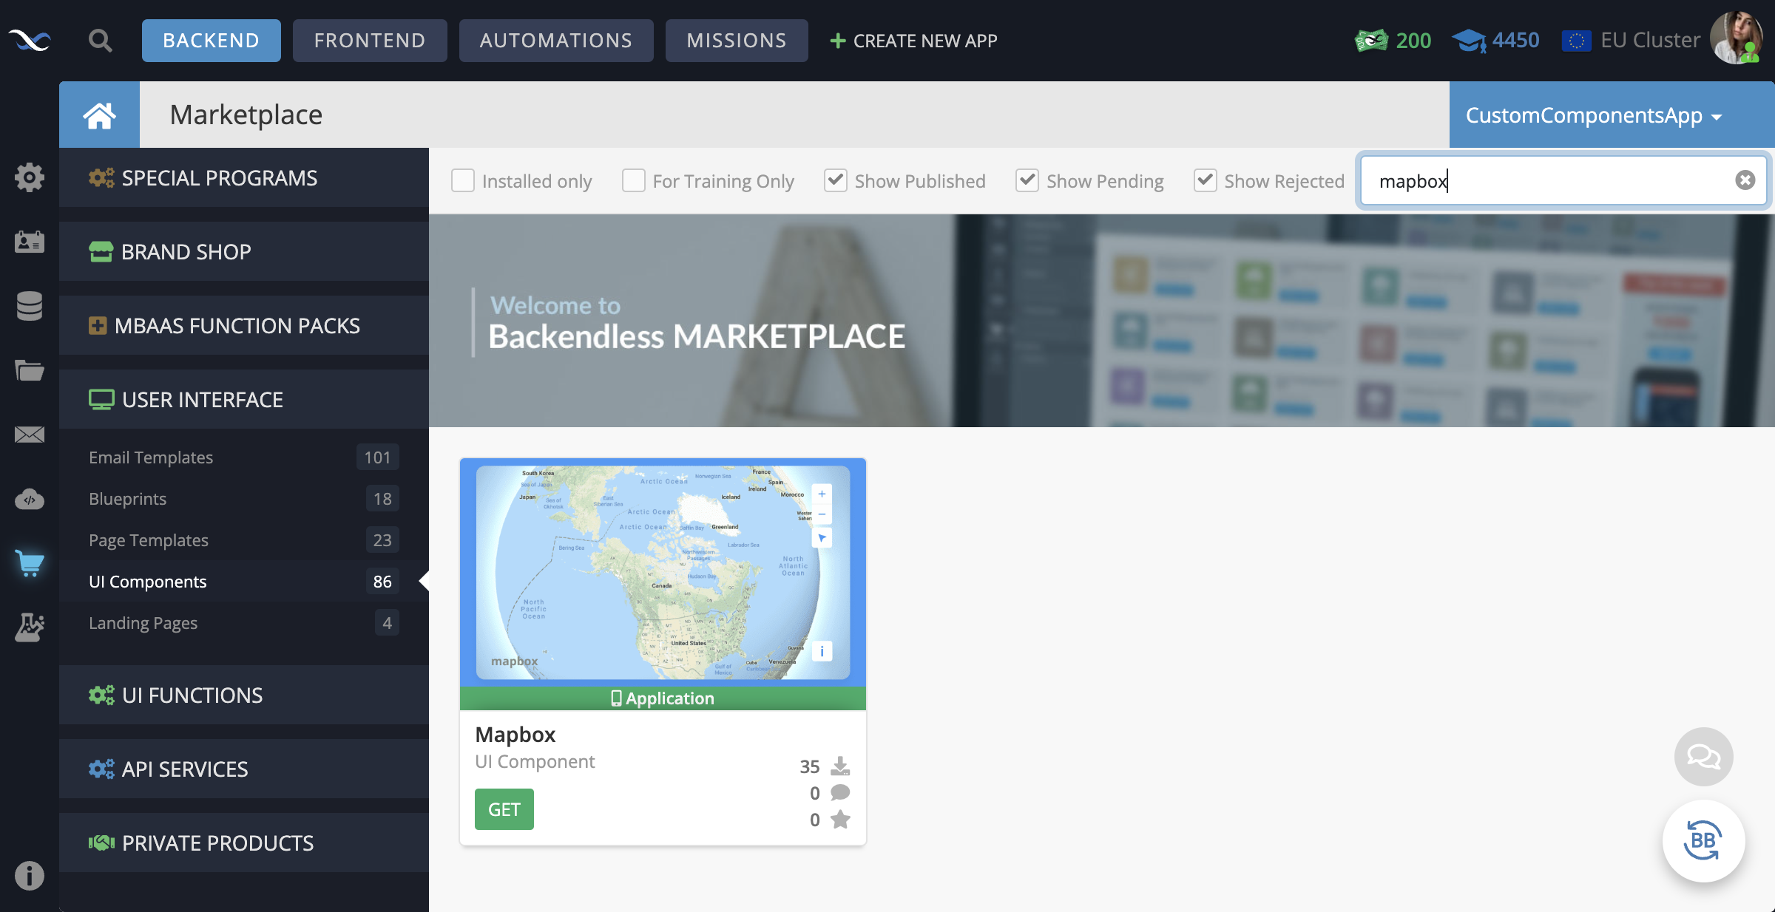Click the Backendless search icon
This screenshot has width=1775, height=912.
pos(99,40)
